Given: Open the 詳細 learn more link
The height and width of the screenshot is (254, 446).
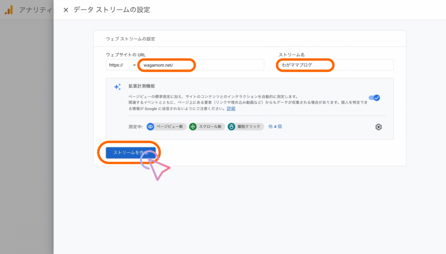Looking at the screenshot, I should [x=231, y=108].
